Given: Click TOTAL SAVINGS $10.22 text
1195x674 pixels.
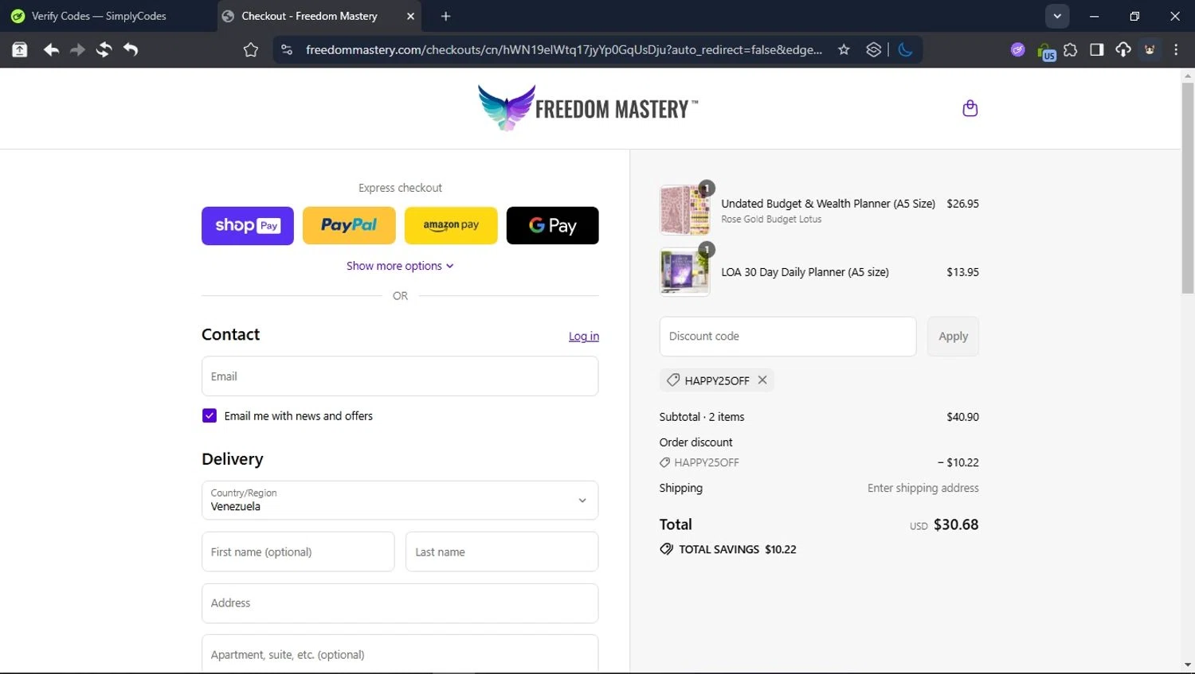Looking at the screenshot, I should (x=738, y=549).
